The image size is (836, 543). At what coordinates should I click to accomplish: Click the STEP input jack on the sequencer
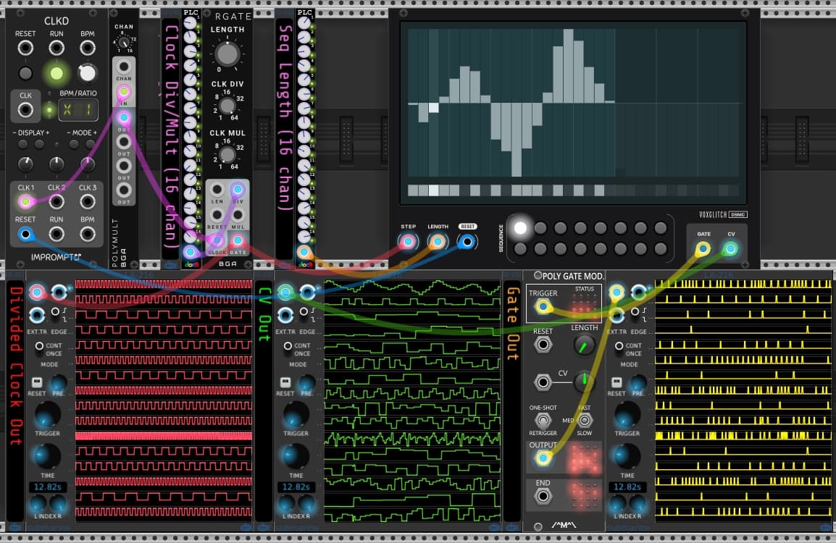point(409,242)
